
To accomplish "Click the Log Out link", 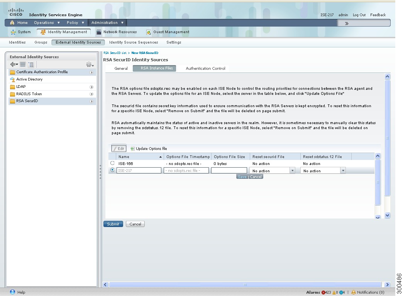I will (x=359, y=15).
